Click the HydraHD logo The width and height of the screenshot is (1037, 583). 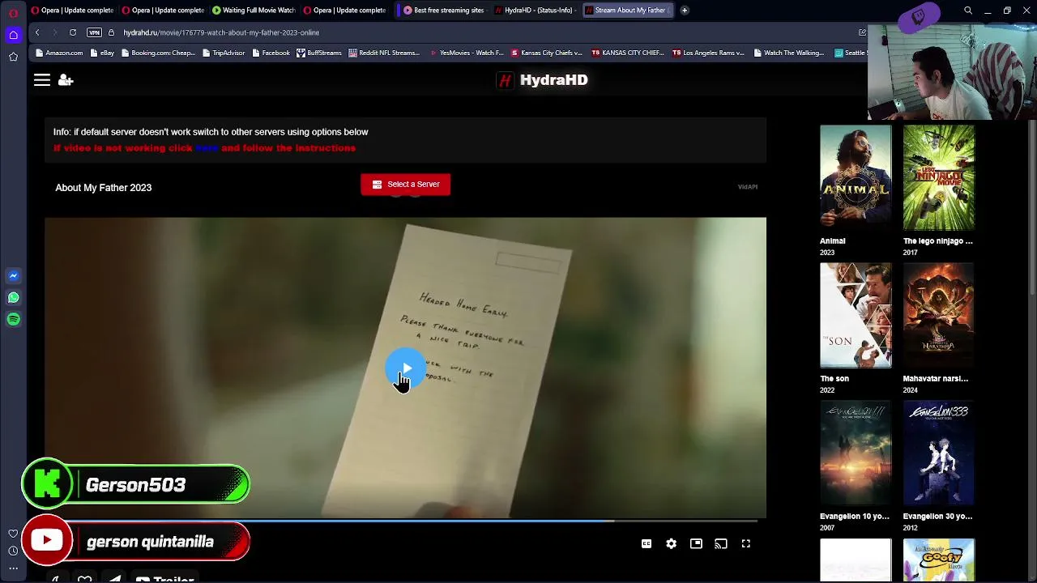[542, 80]
